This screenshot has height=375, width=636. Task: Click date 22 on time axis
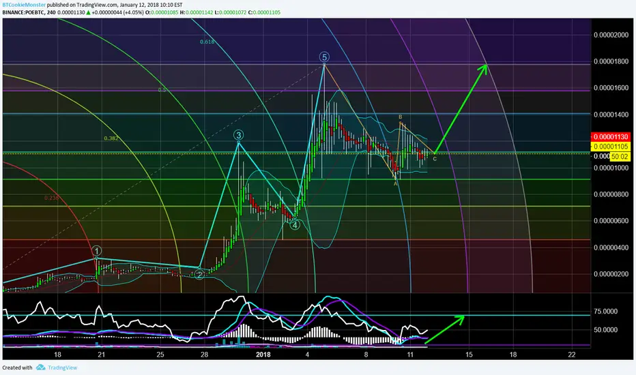tap(572, 355)
